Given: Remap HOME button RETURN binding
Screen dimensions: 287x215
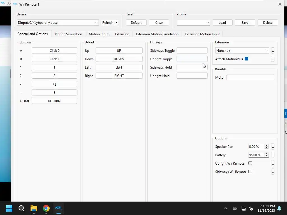Looking at the screenshot, I should coord(54,101).
